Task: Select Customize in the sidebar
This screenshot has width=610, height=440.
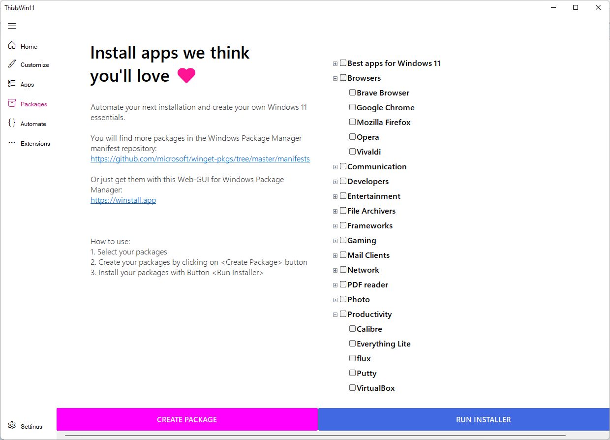Action: click(x=35, y=65)
